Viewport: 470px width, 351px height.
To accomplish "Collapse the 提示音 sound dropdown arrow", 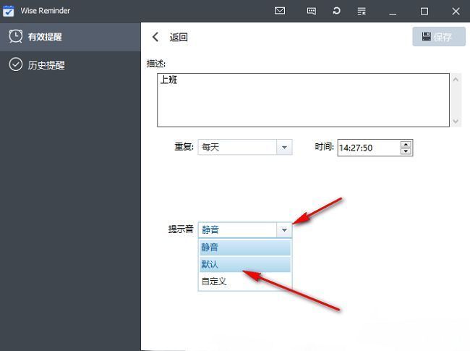I will coord(284,230).
